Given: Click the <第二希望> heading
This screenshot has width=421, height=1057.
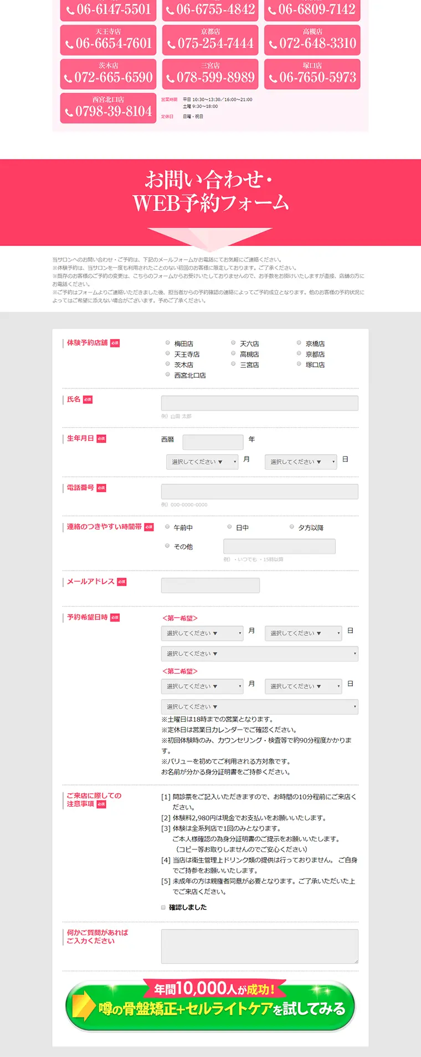Looking at the screenshot, I should click(x=180, y=671).
